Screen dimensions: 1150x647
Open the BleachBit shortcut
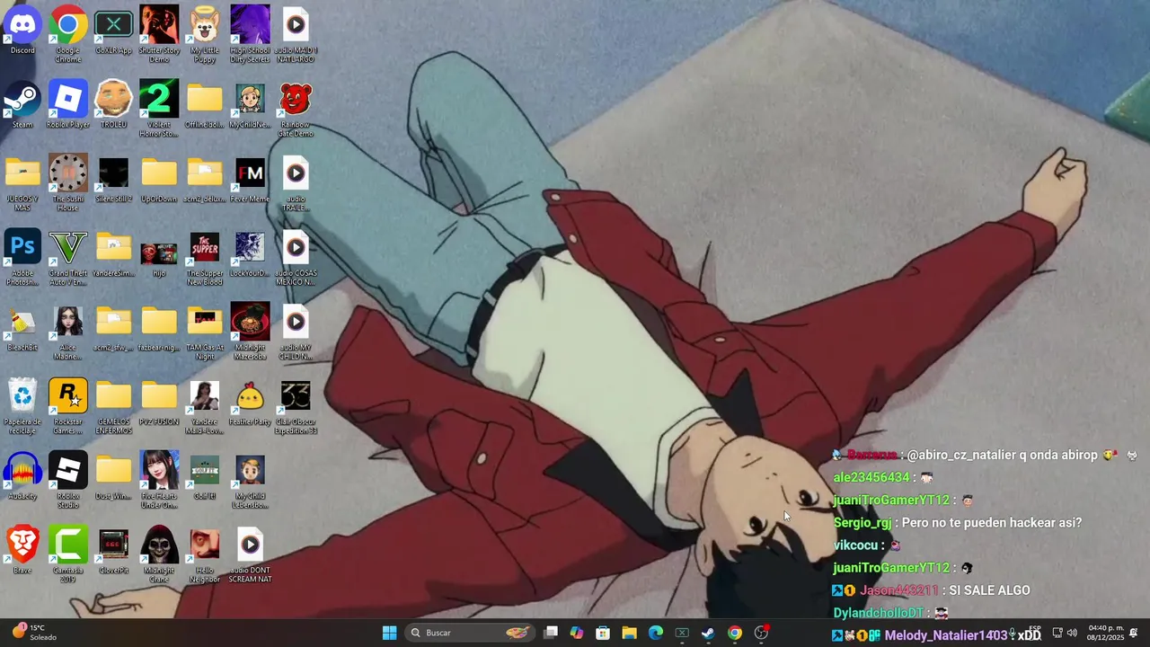(x=22, y=328)
